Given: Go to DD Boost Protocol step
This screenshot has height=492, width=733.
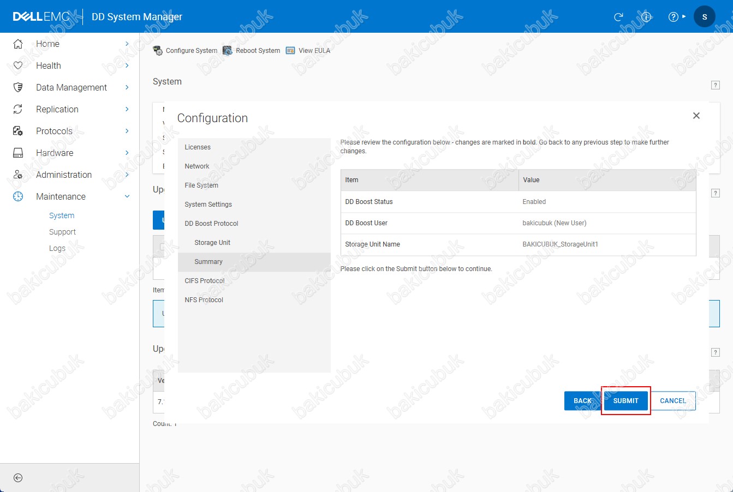Looking at the screenshot, I should point(254,224).
